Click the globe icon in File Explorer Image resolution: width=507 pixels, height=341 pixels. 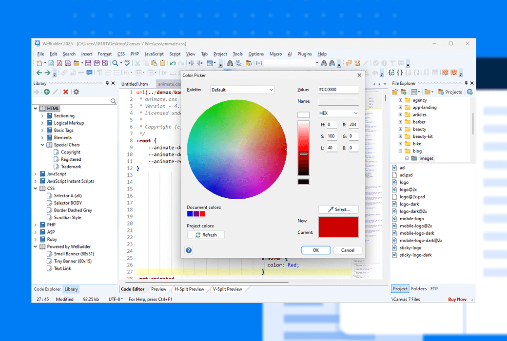[x=469, y=92]
